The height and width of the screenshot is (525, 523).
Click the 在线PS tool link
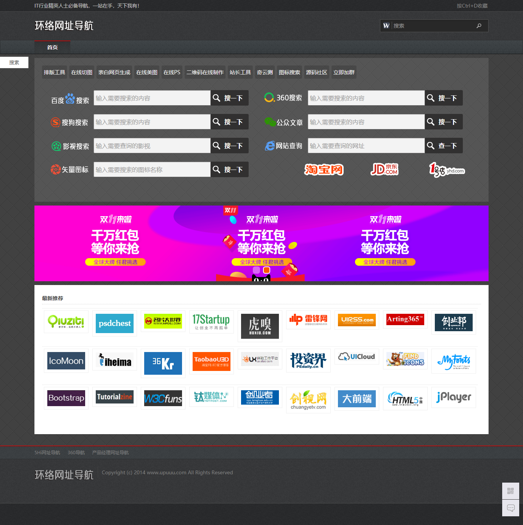(172, 72)
